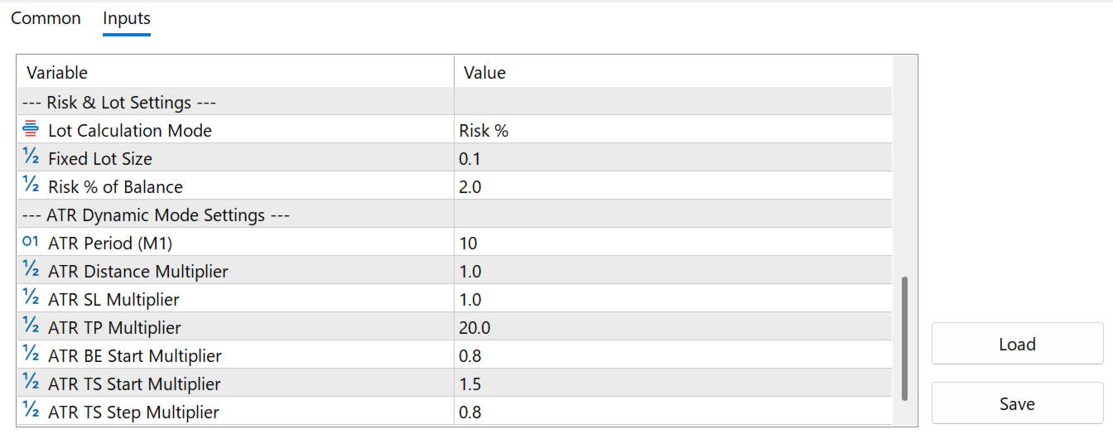The height and width of the screenshot is (439, 1113).
Task: Click the icon beside ATR SL Multiplier
Action: [31, 299]
